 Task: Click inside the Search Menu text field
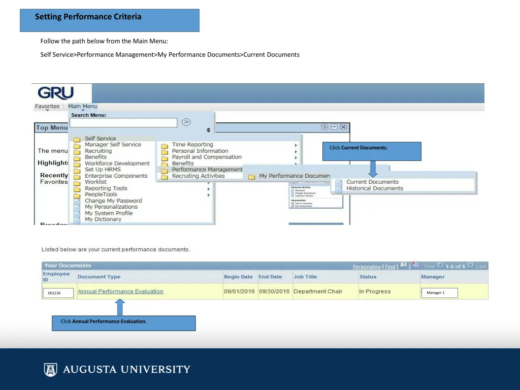(x=123, y=122)
